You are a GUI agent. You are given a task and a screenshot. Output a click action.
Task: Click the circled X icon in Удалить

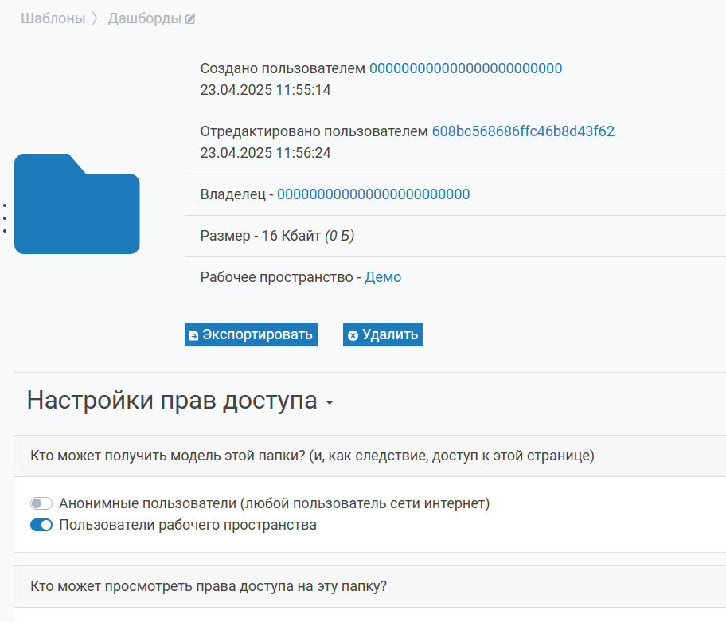tap(353, 335)
